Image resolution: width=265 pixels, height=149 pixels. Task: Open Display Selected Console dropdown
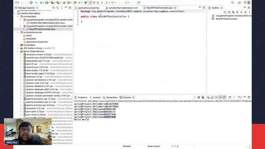(x=236, y=97)
